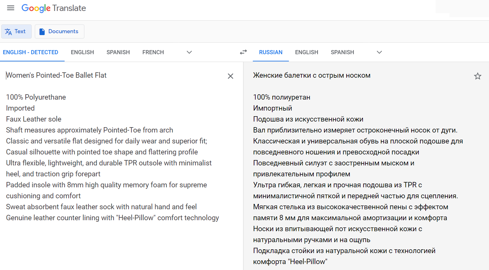The image size is (489, 270).
Task: Select Russian as target language
Action: pyautogui.click(x=271, y=52)
